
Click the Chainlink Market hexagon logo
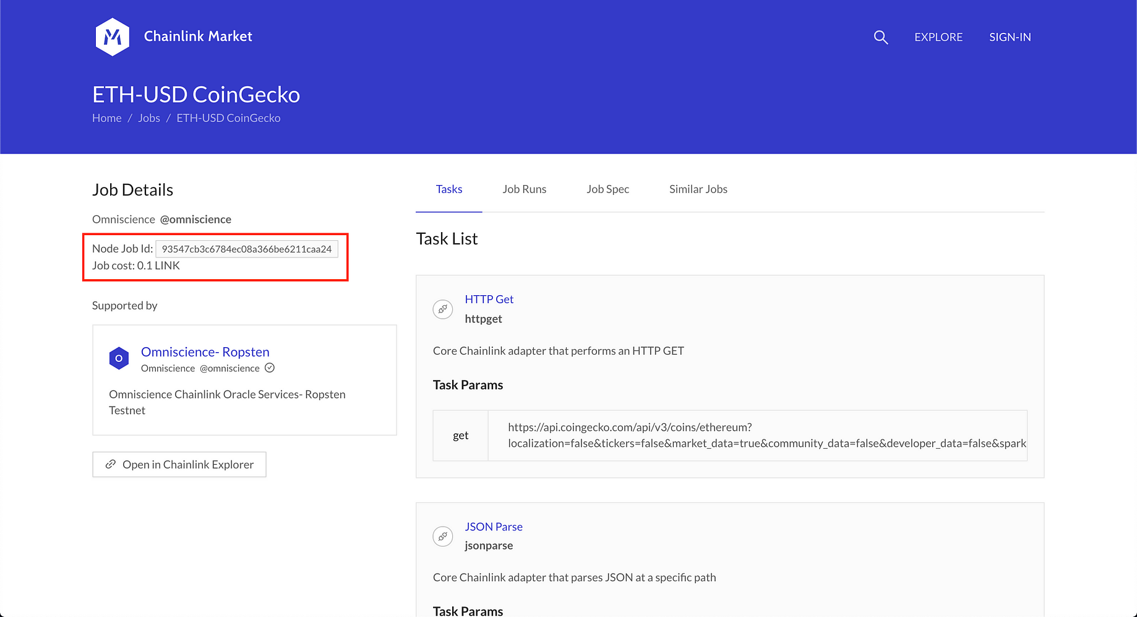pos(113,37)
